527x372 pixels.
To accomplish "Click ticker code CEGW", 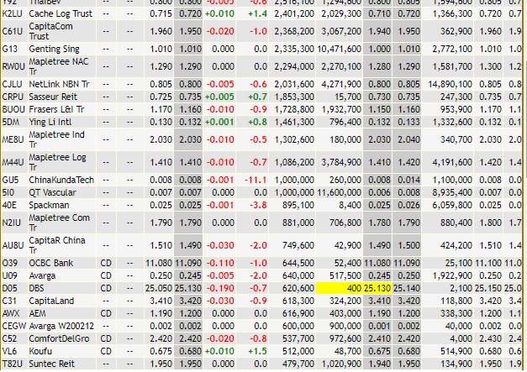I will click(14, 326).
